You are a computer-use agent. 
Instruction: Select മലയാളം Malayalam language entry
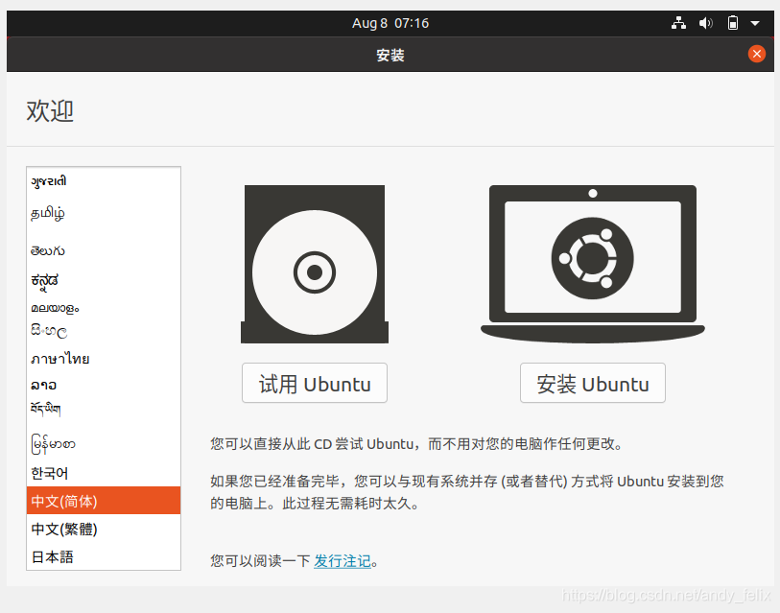[104, 308]
